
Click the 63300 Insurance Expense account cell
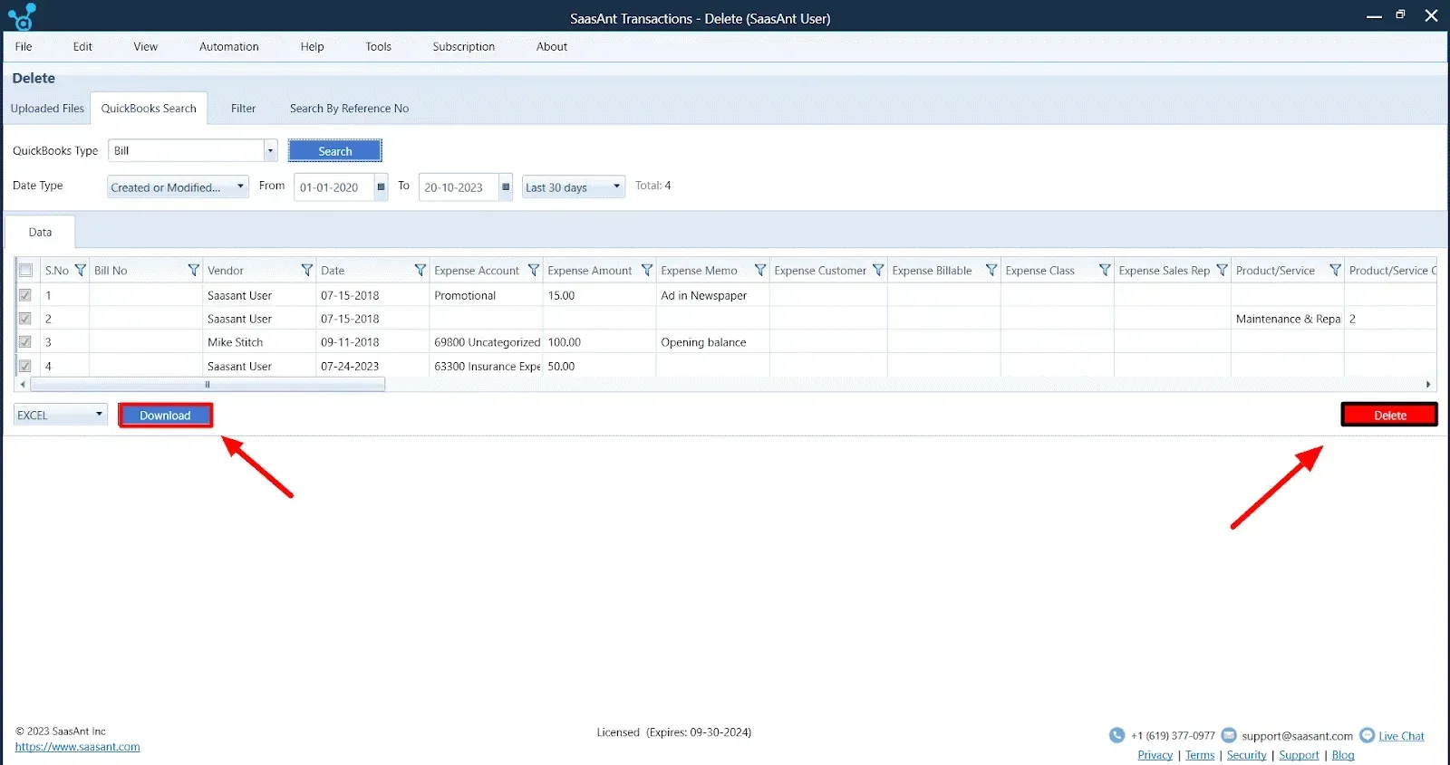tap(486, 366)
